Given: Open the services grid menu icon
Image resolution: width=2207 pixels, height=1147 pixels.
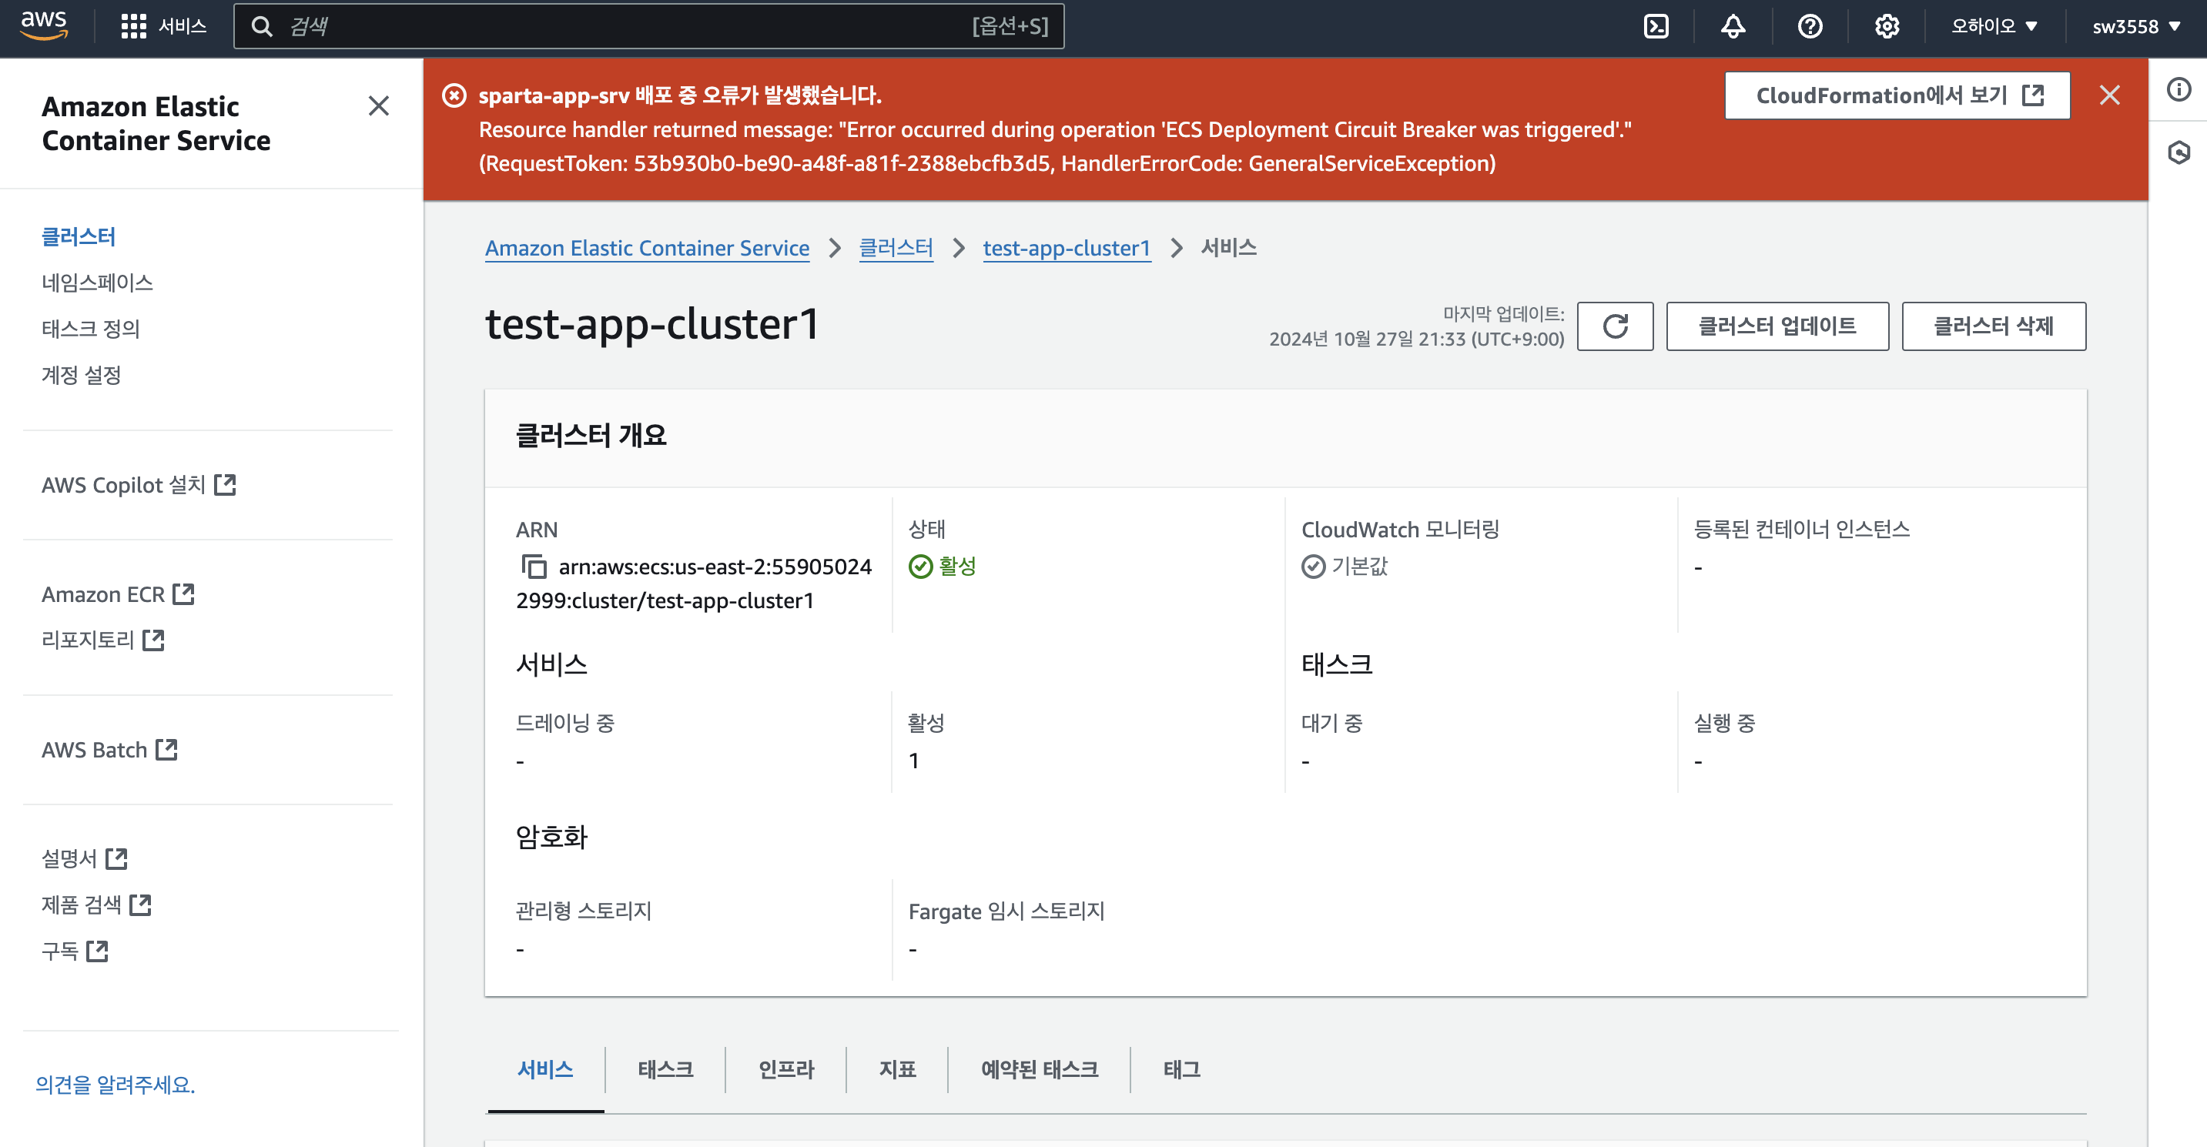Looking at the screenshot, I should click(134, 26).
